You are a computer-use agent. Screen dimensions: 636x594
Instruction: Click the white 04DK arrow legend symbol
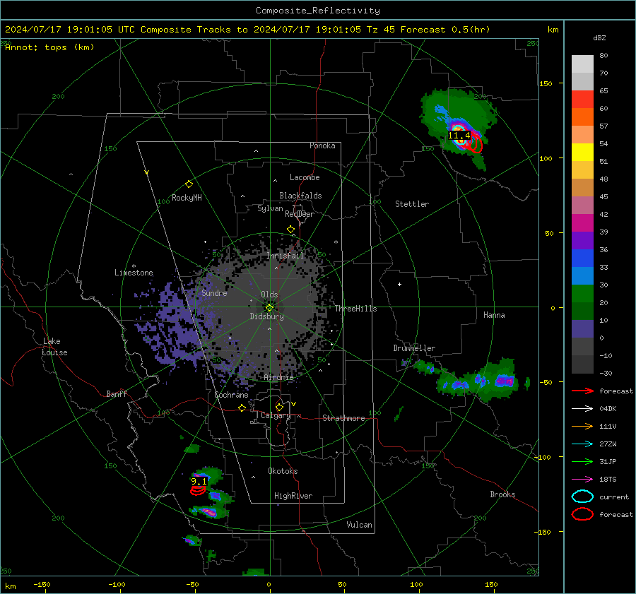coord(582,409)
